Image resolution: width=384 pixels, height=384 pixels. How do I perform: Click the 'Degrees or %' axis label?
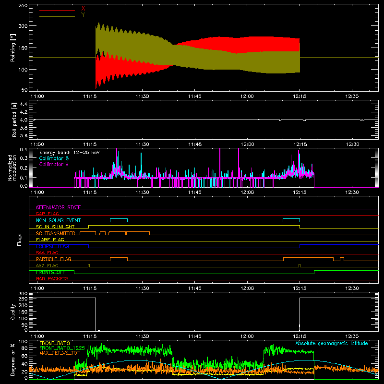click(x=13, y=360)
